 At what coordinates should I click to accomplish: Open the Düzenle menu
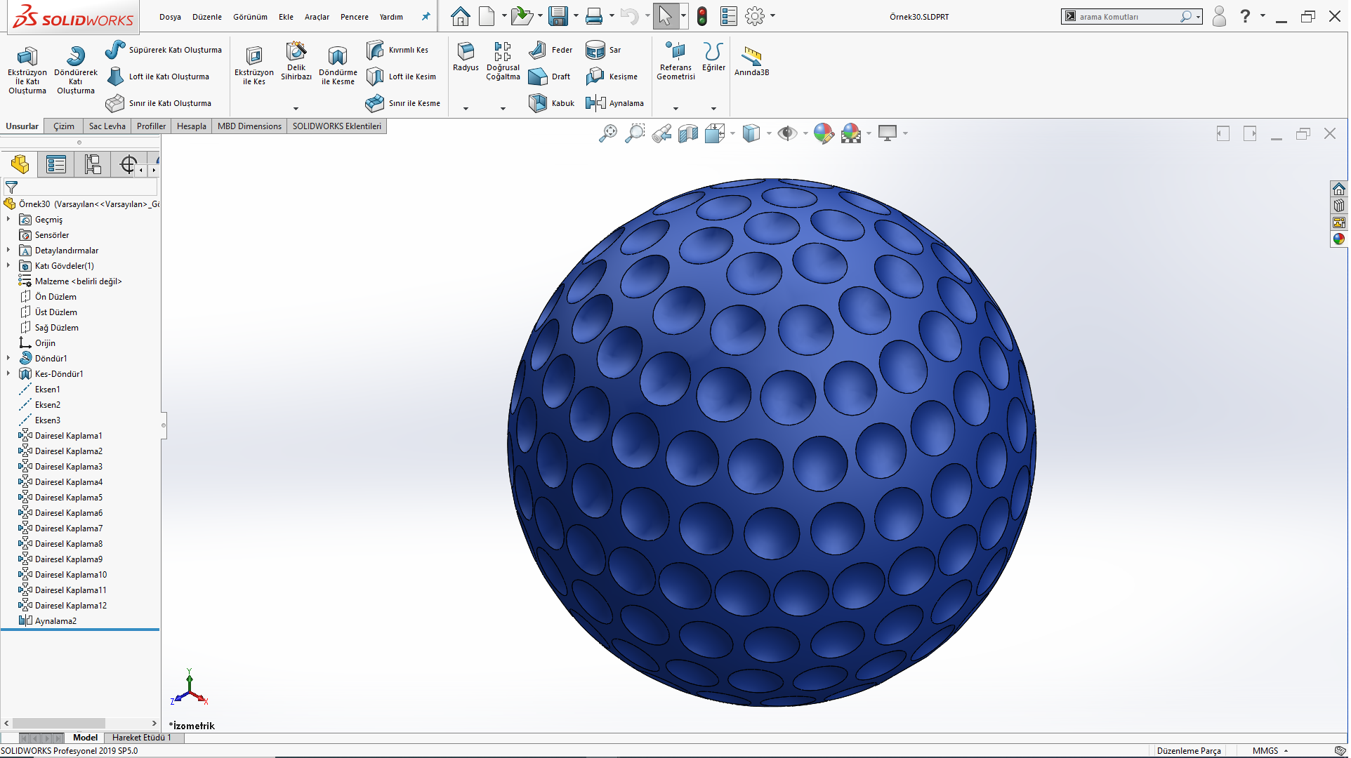pyautogui.click(x=207, y=17)
